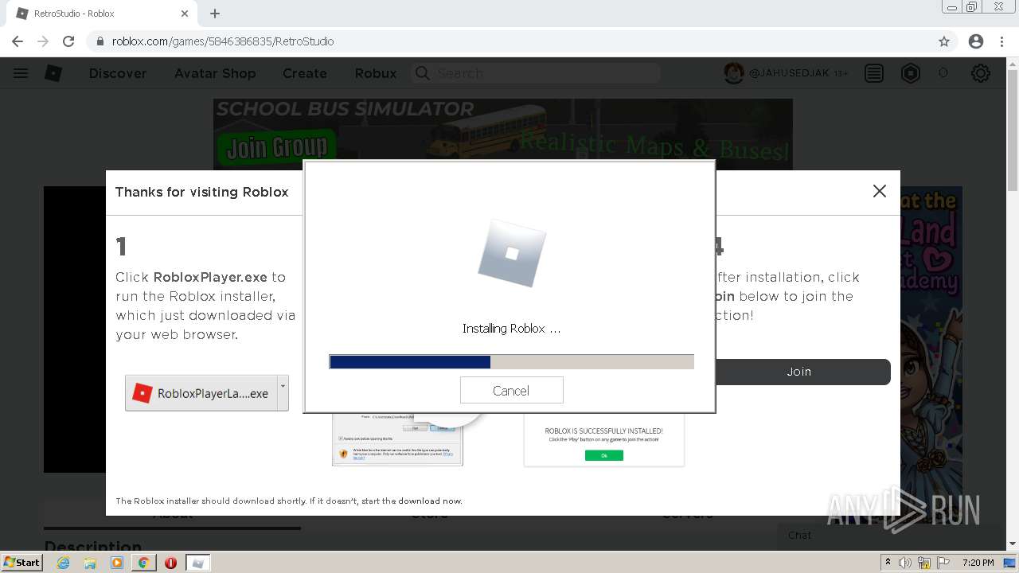This screenshot has width=1019, height=573.
Task: Open the volume tray icon
Action: tap(905, 563)
